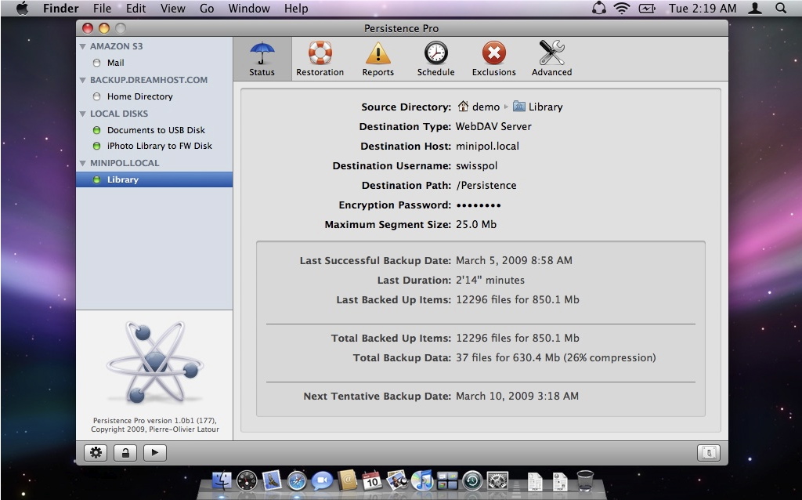This screenshot has width=802, height=500.
Task: Launch Dashboard from the Dock
Action: pos(247,480)
